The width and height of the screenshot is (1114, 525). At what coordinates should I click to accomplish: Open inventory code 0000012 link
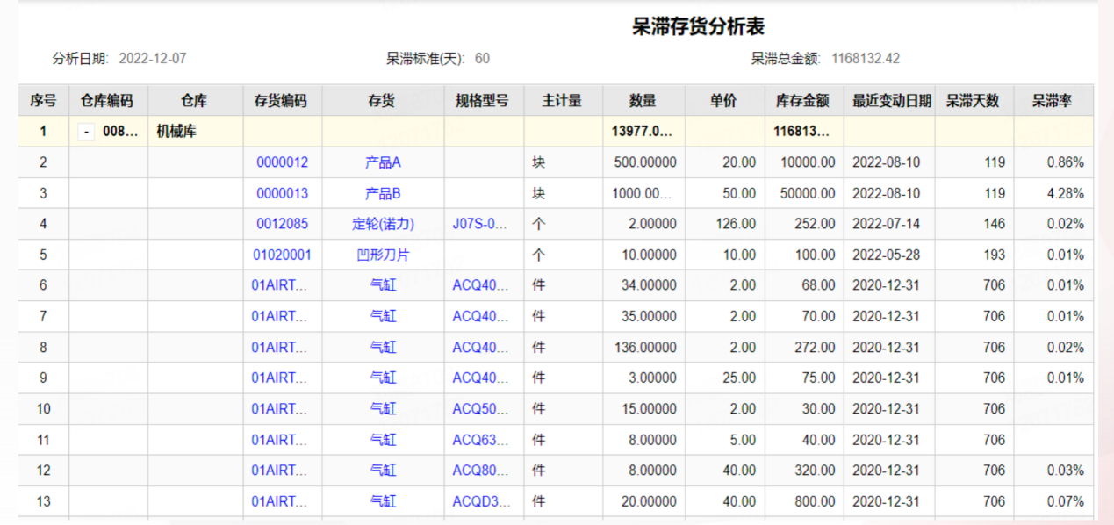[282, 162]
